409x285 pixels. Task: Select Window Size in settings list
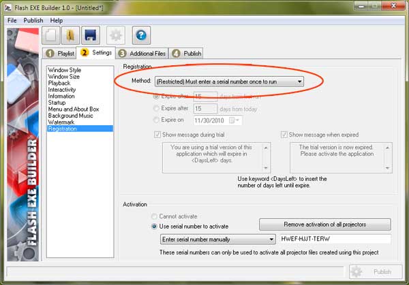tap(64, 76)
